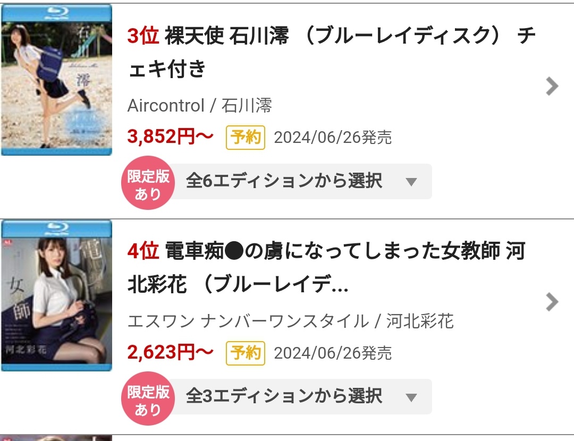Click the 3,852円〜 price

coord(170,137)
